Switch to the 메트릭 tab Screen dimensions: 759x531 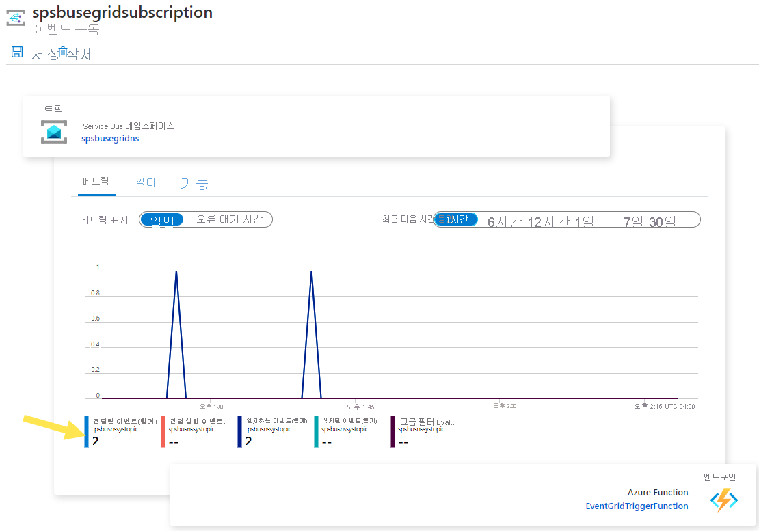tap(96, 181)
